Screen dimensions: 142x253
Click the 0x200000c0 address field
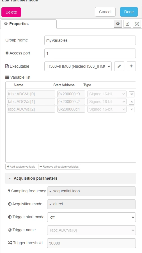click(x=71, y=94)
